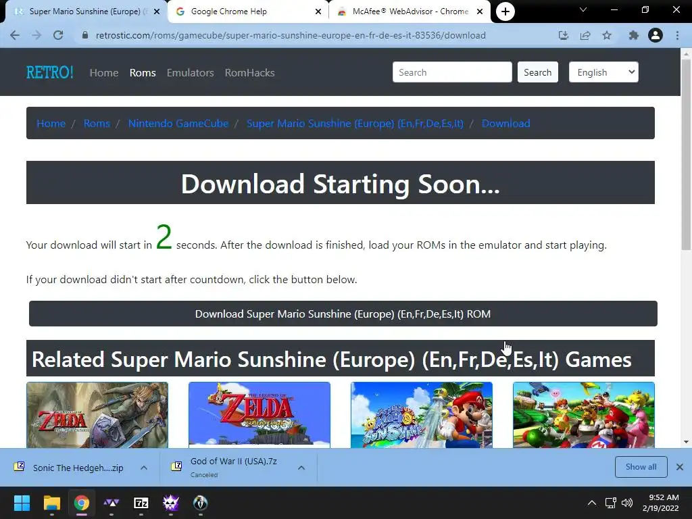Open Emulators in the site navigation
The height and width of the screenshot is (519, 692).
pos(190,73)
